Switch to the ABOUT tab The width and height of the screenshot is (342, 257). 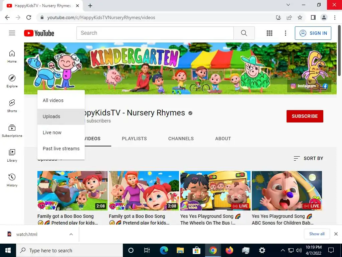[x=223, y=139]
